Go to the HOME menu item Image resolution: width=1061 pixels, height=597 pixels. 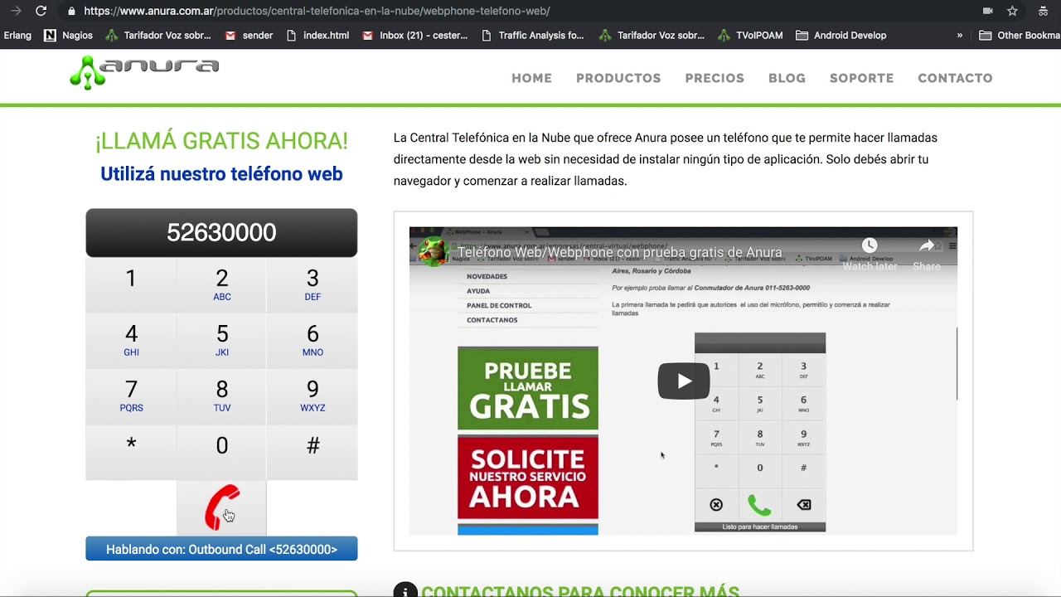click(531, 78)
